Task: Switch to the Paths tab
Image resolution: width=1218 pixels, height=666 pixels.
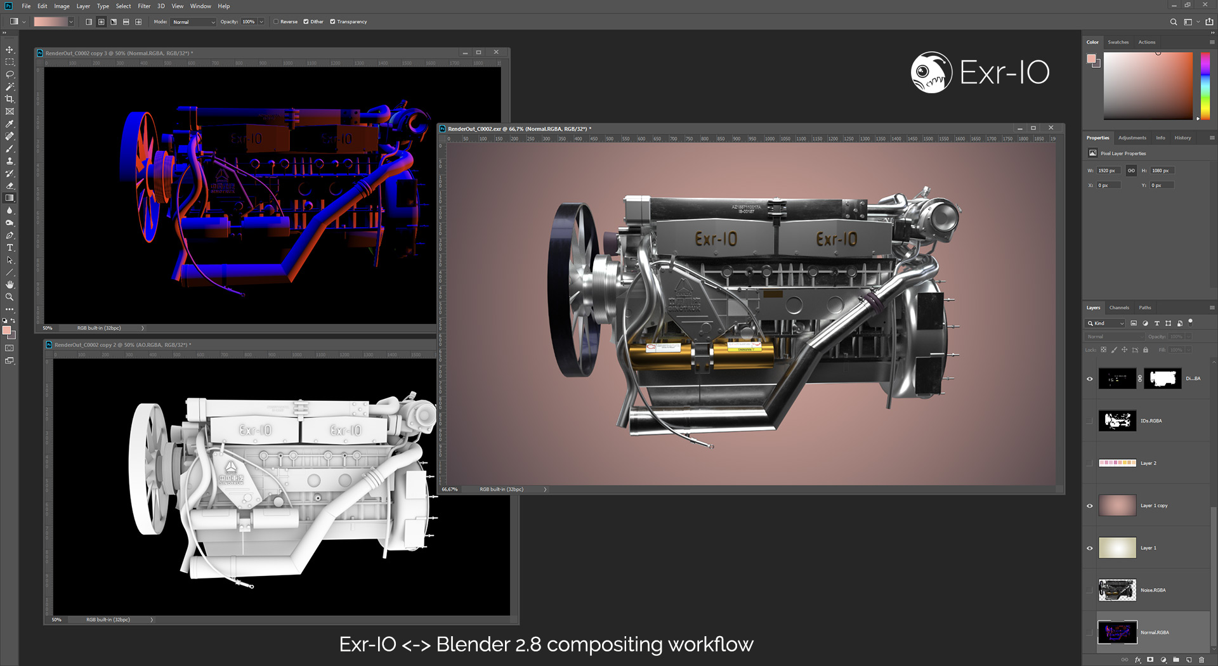Action: [1145, 308]
